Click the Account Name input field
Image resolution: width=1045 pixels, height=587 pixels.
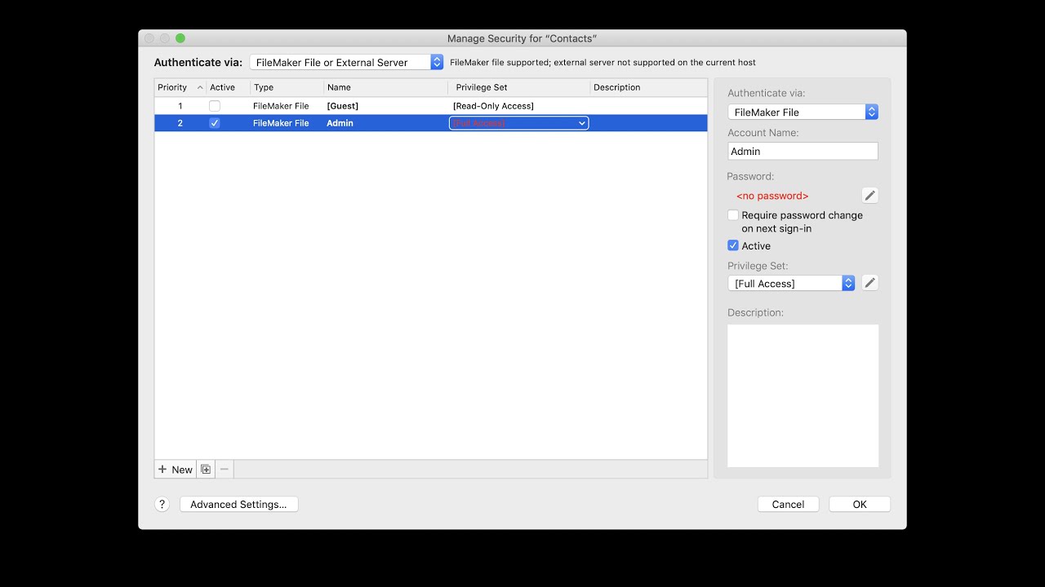pos(803,151)
